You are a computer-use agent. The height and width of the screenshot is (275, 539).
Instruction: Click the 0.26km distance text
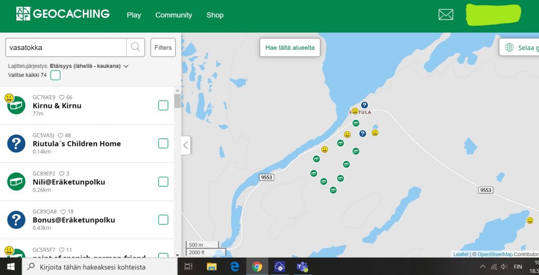[42, 190]
